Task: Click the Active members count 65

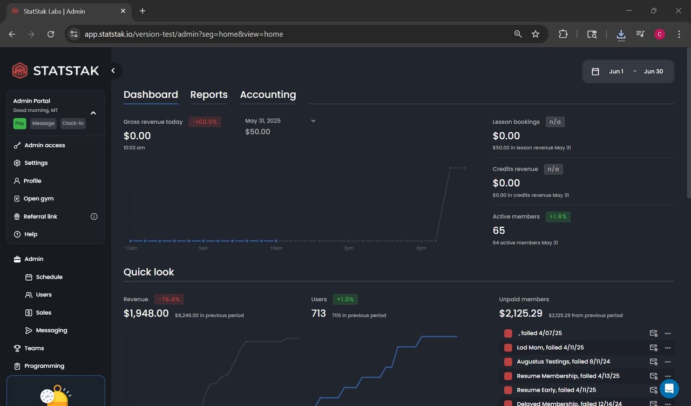Action: click(499, 231)
